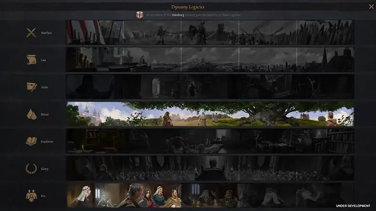The image size is (376, 211).
Task: Open the Warfare legacy battlefield banner
Action: click(210, 32)
